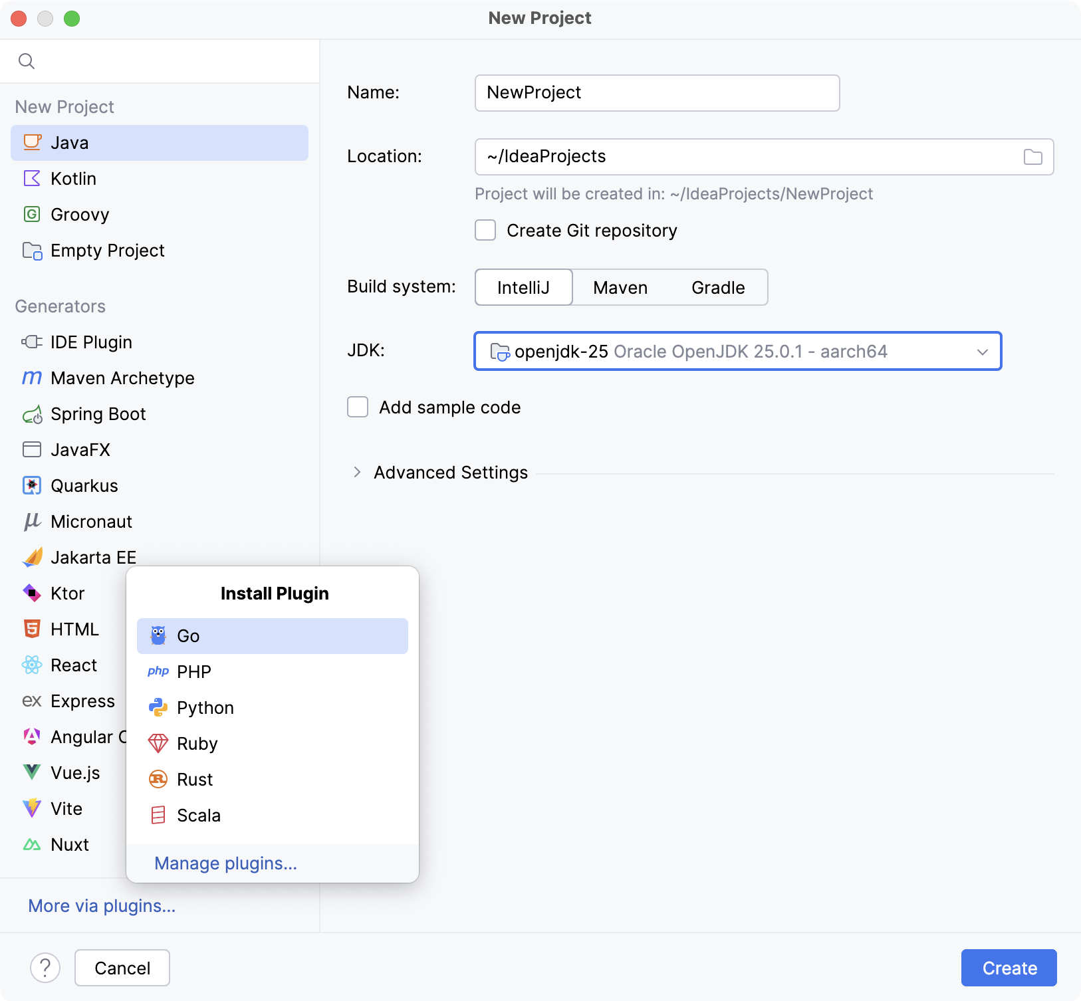Open the JDK dropdown

[x=737, y=352]
